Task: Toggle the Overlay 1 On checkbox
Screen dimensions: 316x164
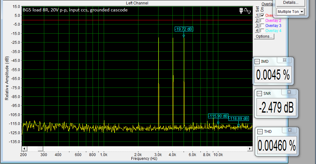Action: tap(262, 15)
